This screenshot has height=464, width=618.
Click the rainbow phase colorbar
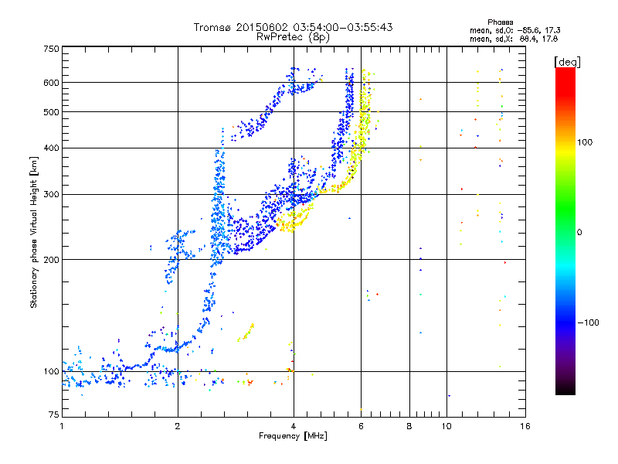(565, 231)
